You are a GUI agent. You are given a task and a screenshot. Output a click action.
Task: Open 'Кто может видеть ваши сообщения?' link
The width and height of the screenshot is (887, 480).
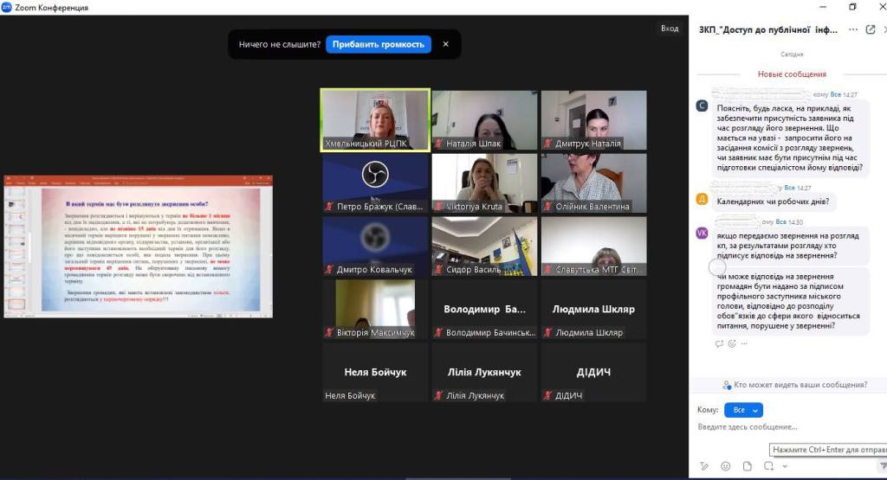794,385
